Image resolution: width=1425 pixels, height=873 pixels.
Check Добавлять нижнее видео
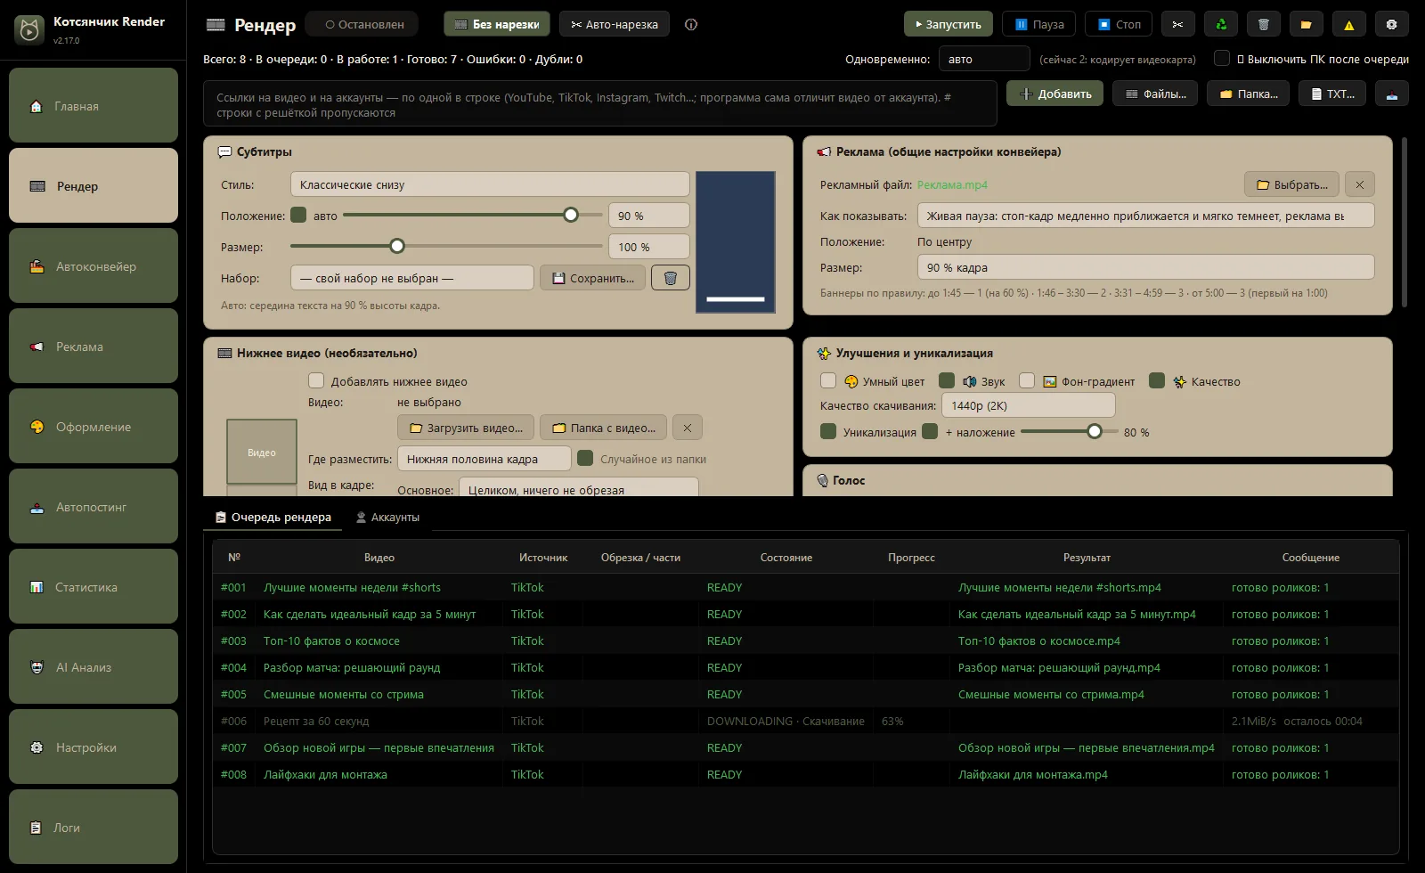pyautogui.click(x=316, y=380)
